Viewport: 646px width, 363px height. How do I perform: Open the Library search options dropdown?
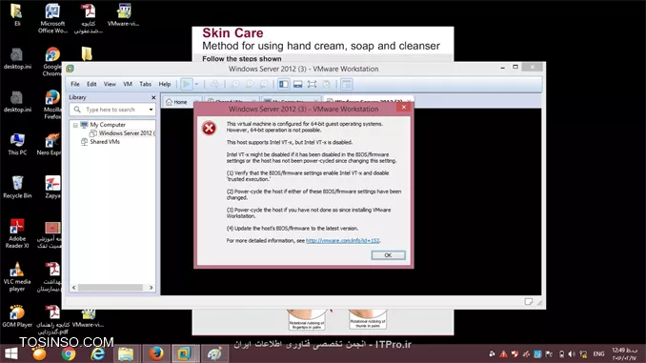pos(151,110)
